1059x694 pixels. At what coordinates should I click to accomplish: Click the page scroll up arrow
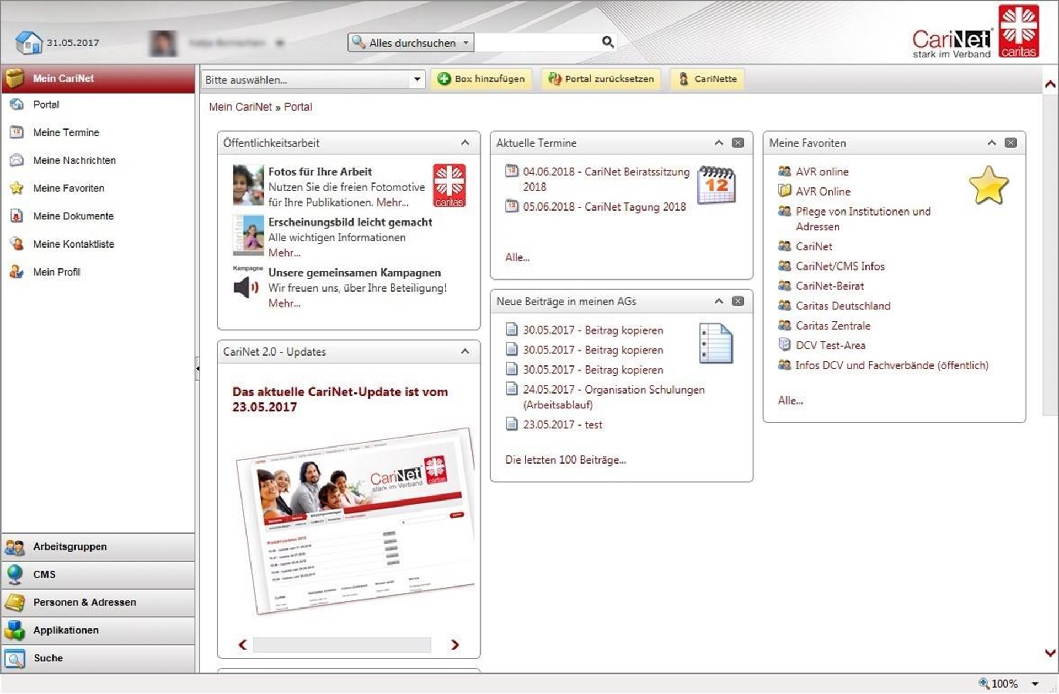click(x=1050, y=84)
